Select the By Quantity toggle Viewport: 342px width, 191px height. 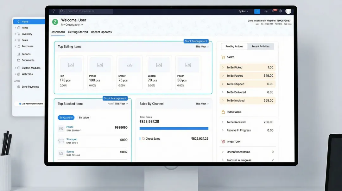66,118
